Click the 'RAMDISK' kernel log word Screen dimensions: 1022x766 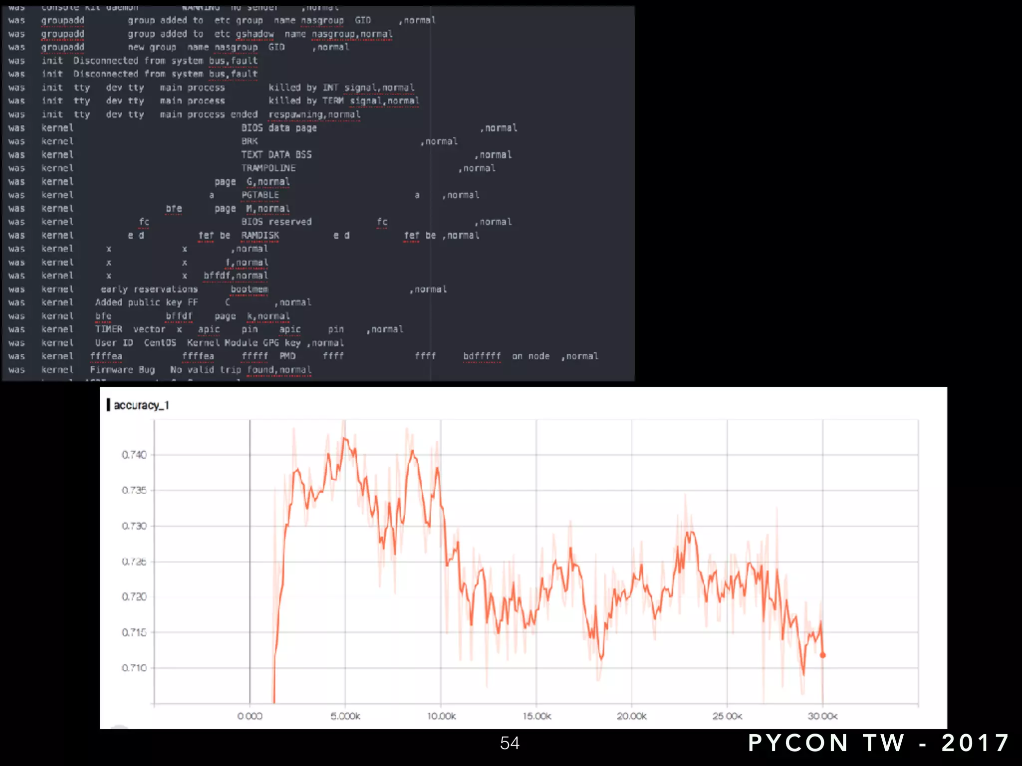[x=260, y=235]
